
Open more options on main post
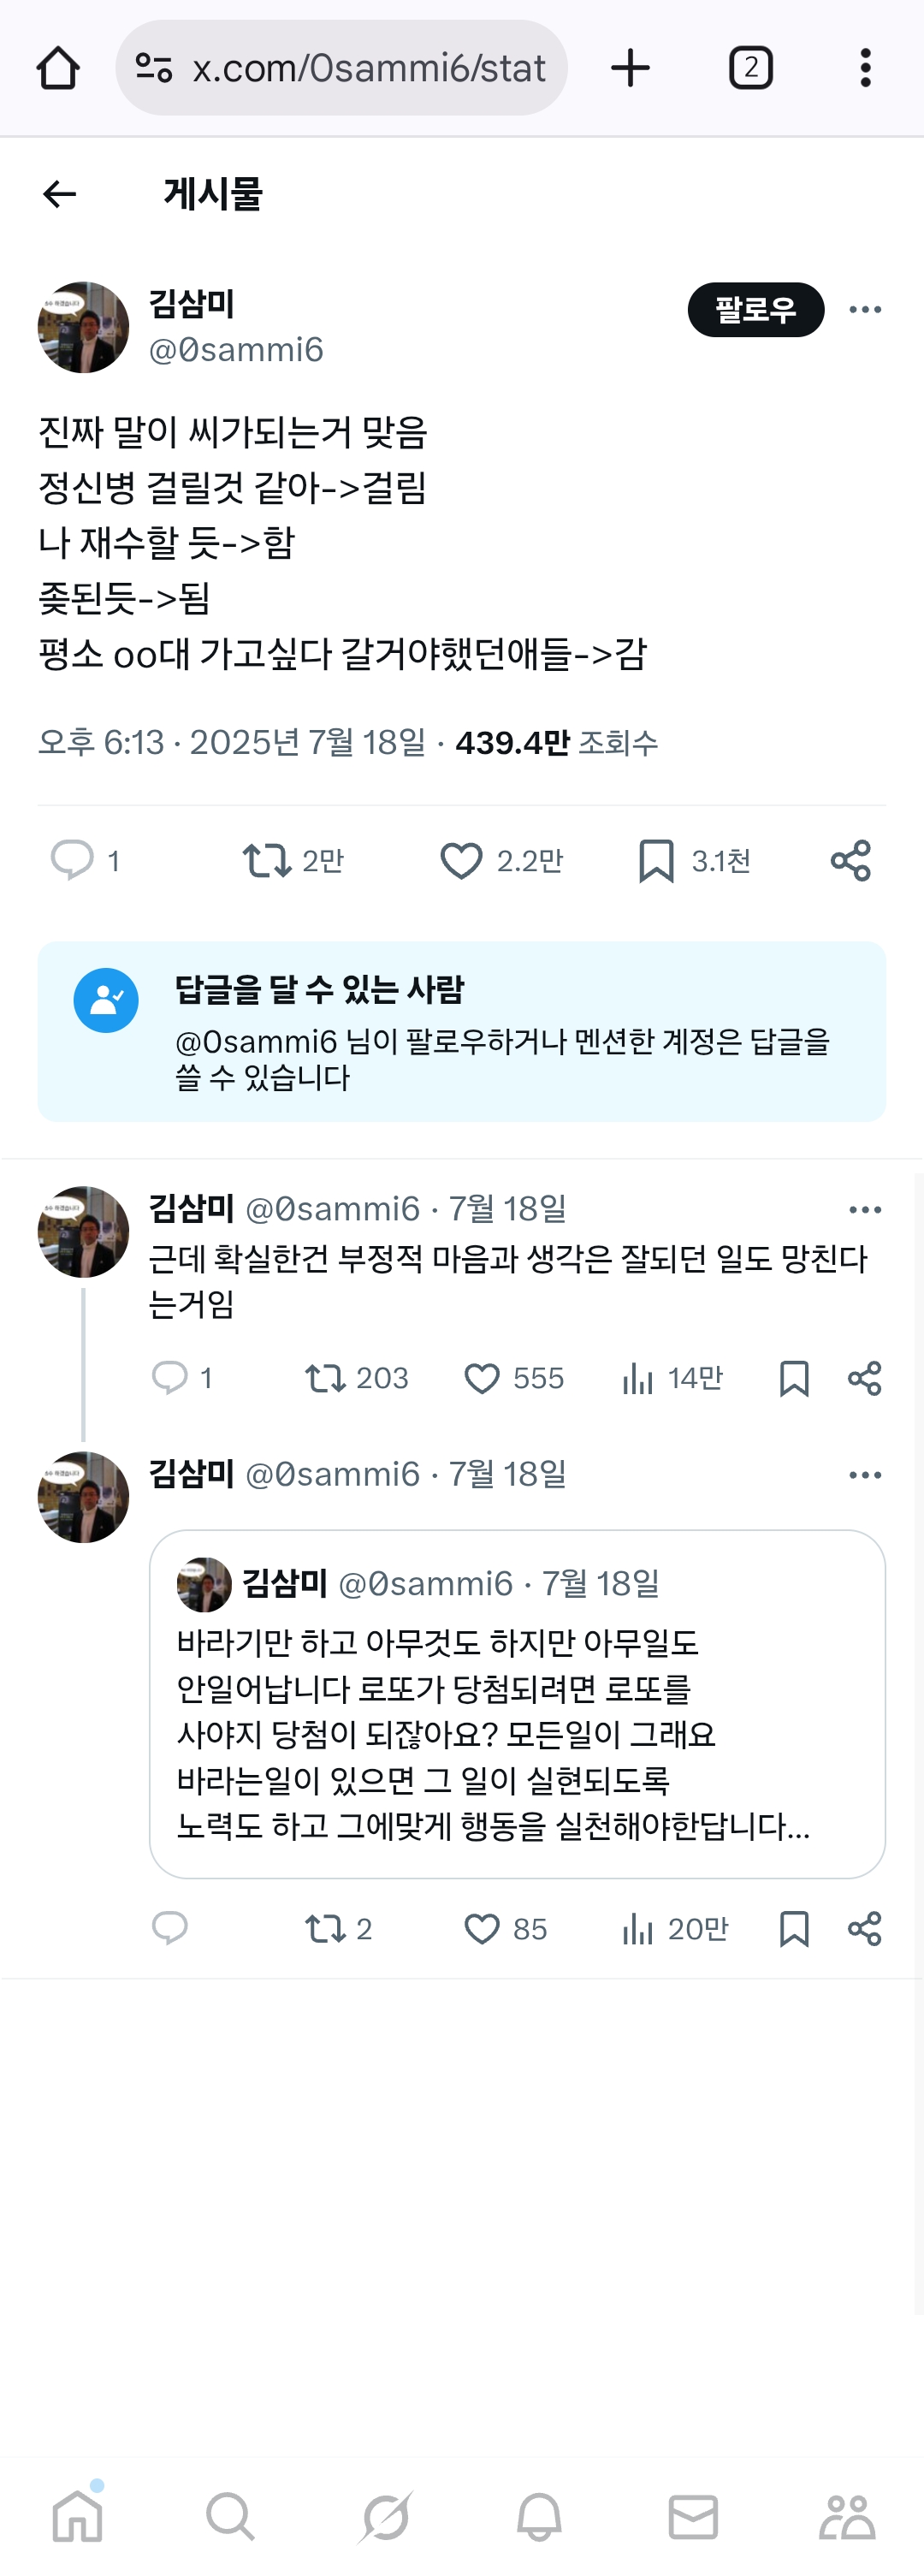point(865,310)
